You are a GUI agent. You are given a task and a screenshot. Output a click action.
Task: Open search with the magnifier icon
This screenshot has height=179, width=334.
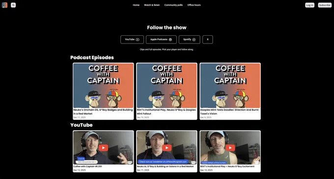coord(13,5)
